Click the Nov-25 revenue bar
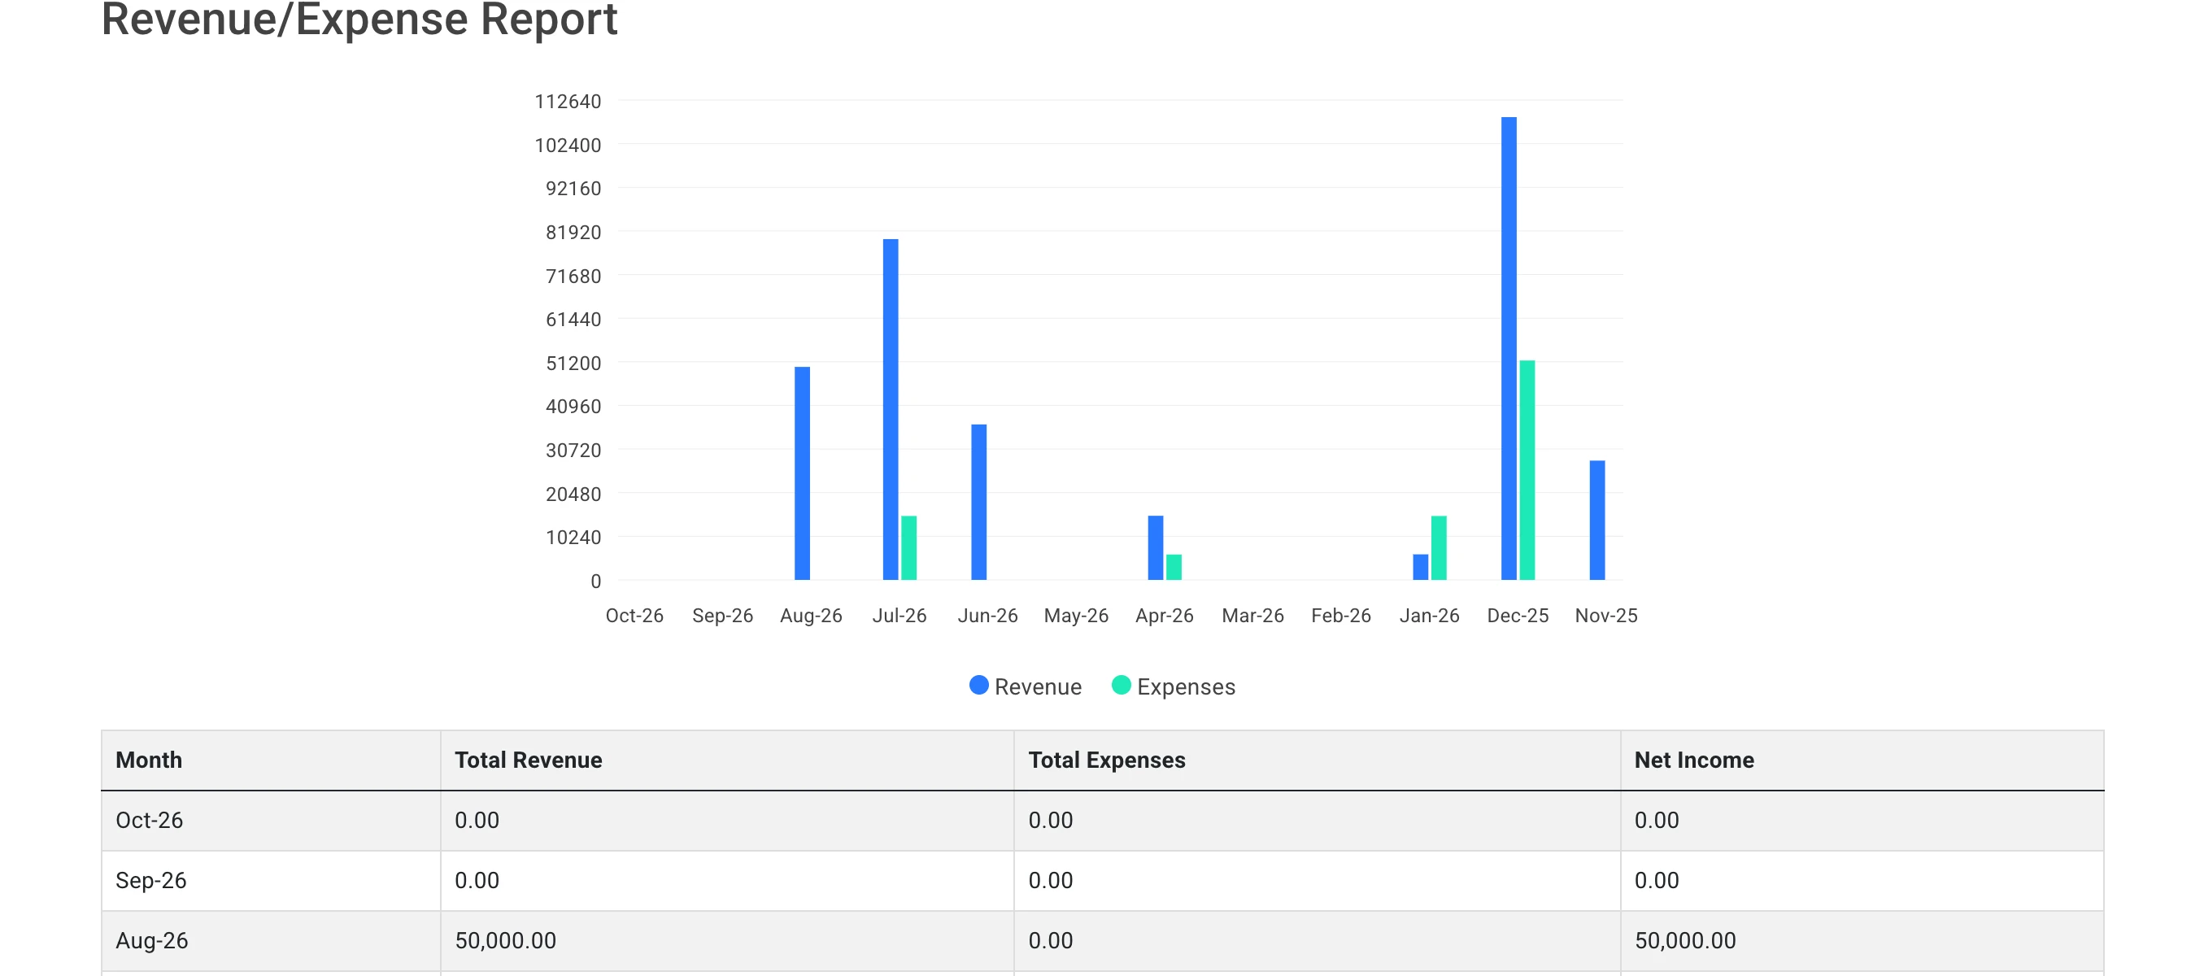Viewport: 2191px width, 976px height. click(1596, 520)
